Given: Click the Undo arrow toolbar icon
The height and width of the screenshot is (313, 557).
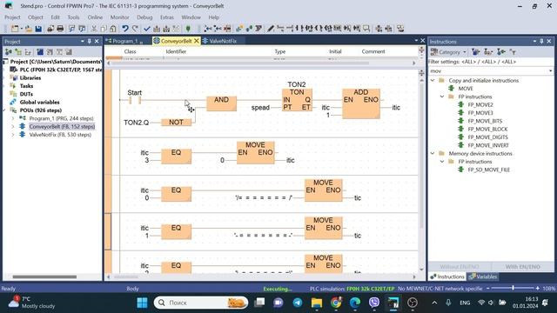Looking at the screenshot, I should click(x=125, y=29).
